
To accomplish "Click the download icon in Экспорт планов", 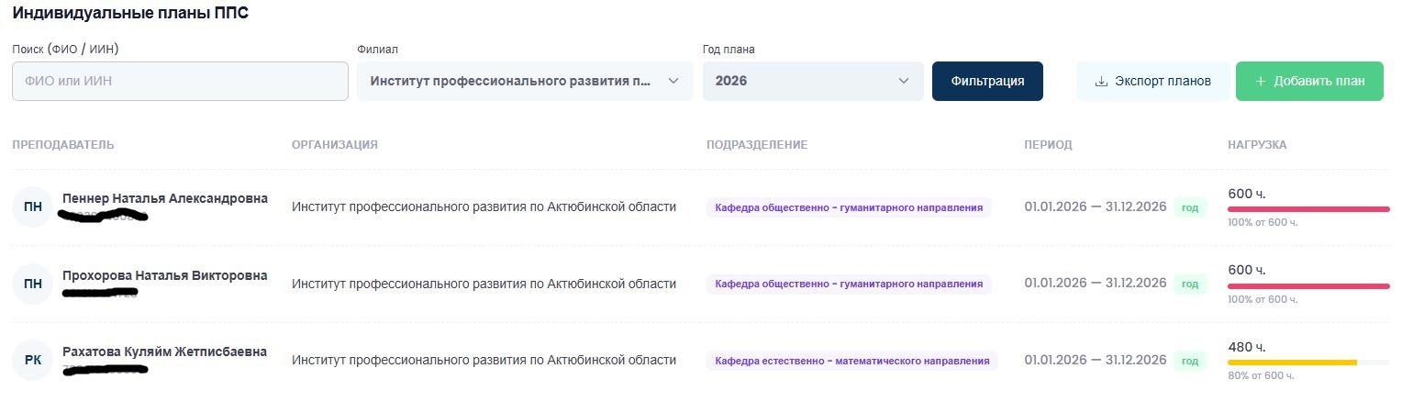I will click(1101, 81).
